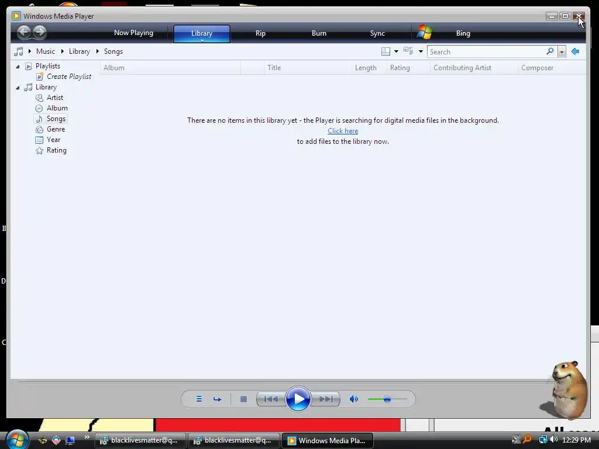This screenshot has width=599, height=449.
Task: Toggle repeat mode button
Action: pos(218,399)
